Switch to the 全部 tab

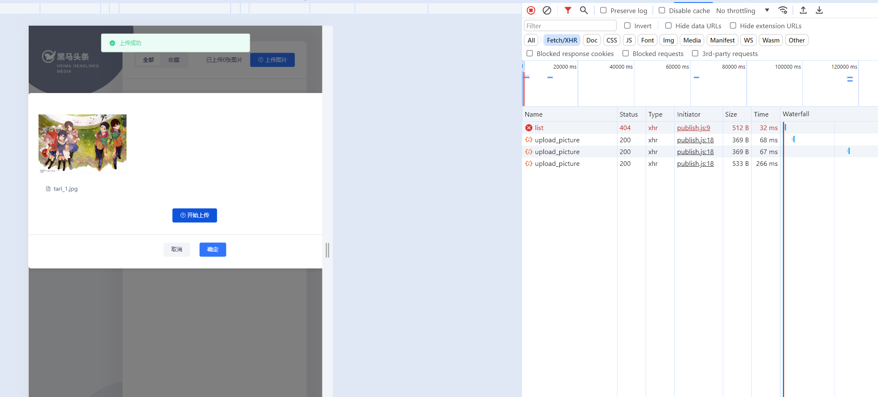point(148,60)
